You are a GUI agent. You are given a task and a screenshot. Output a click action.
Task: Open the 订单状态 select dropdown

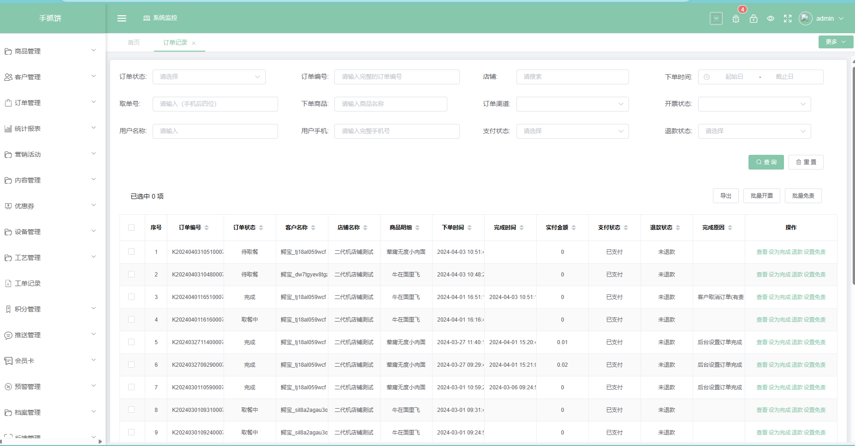(x=209, y=77)
